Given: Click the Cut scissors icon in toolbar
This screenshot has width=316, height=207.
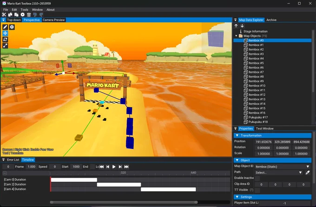Looking at the screenshot, I should pos(4,14).
